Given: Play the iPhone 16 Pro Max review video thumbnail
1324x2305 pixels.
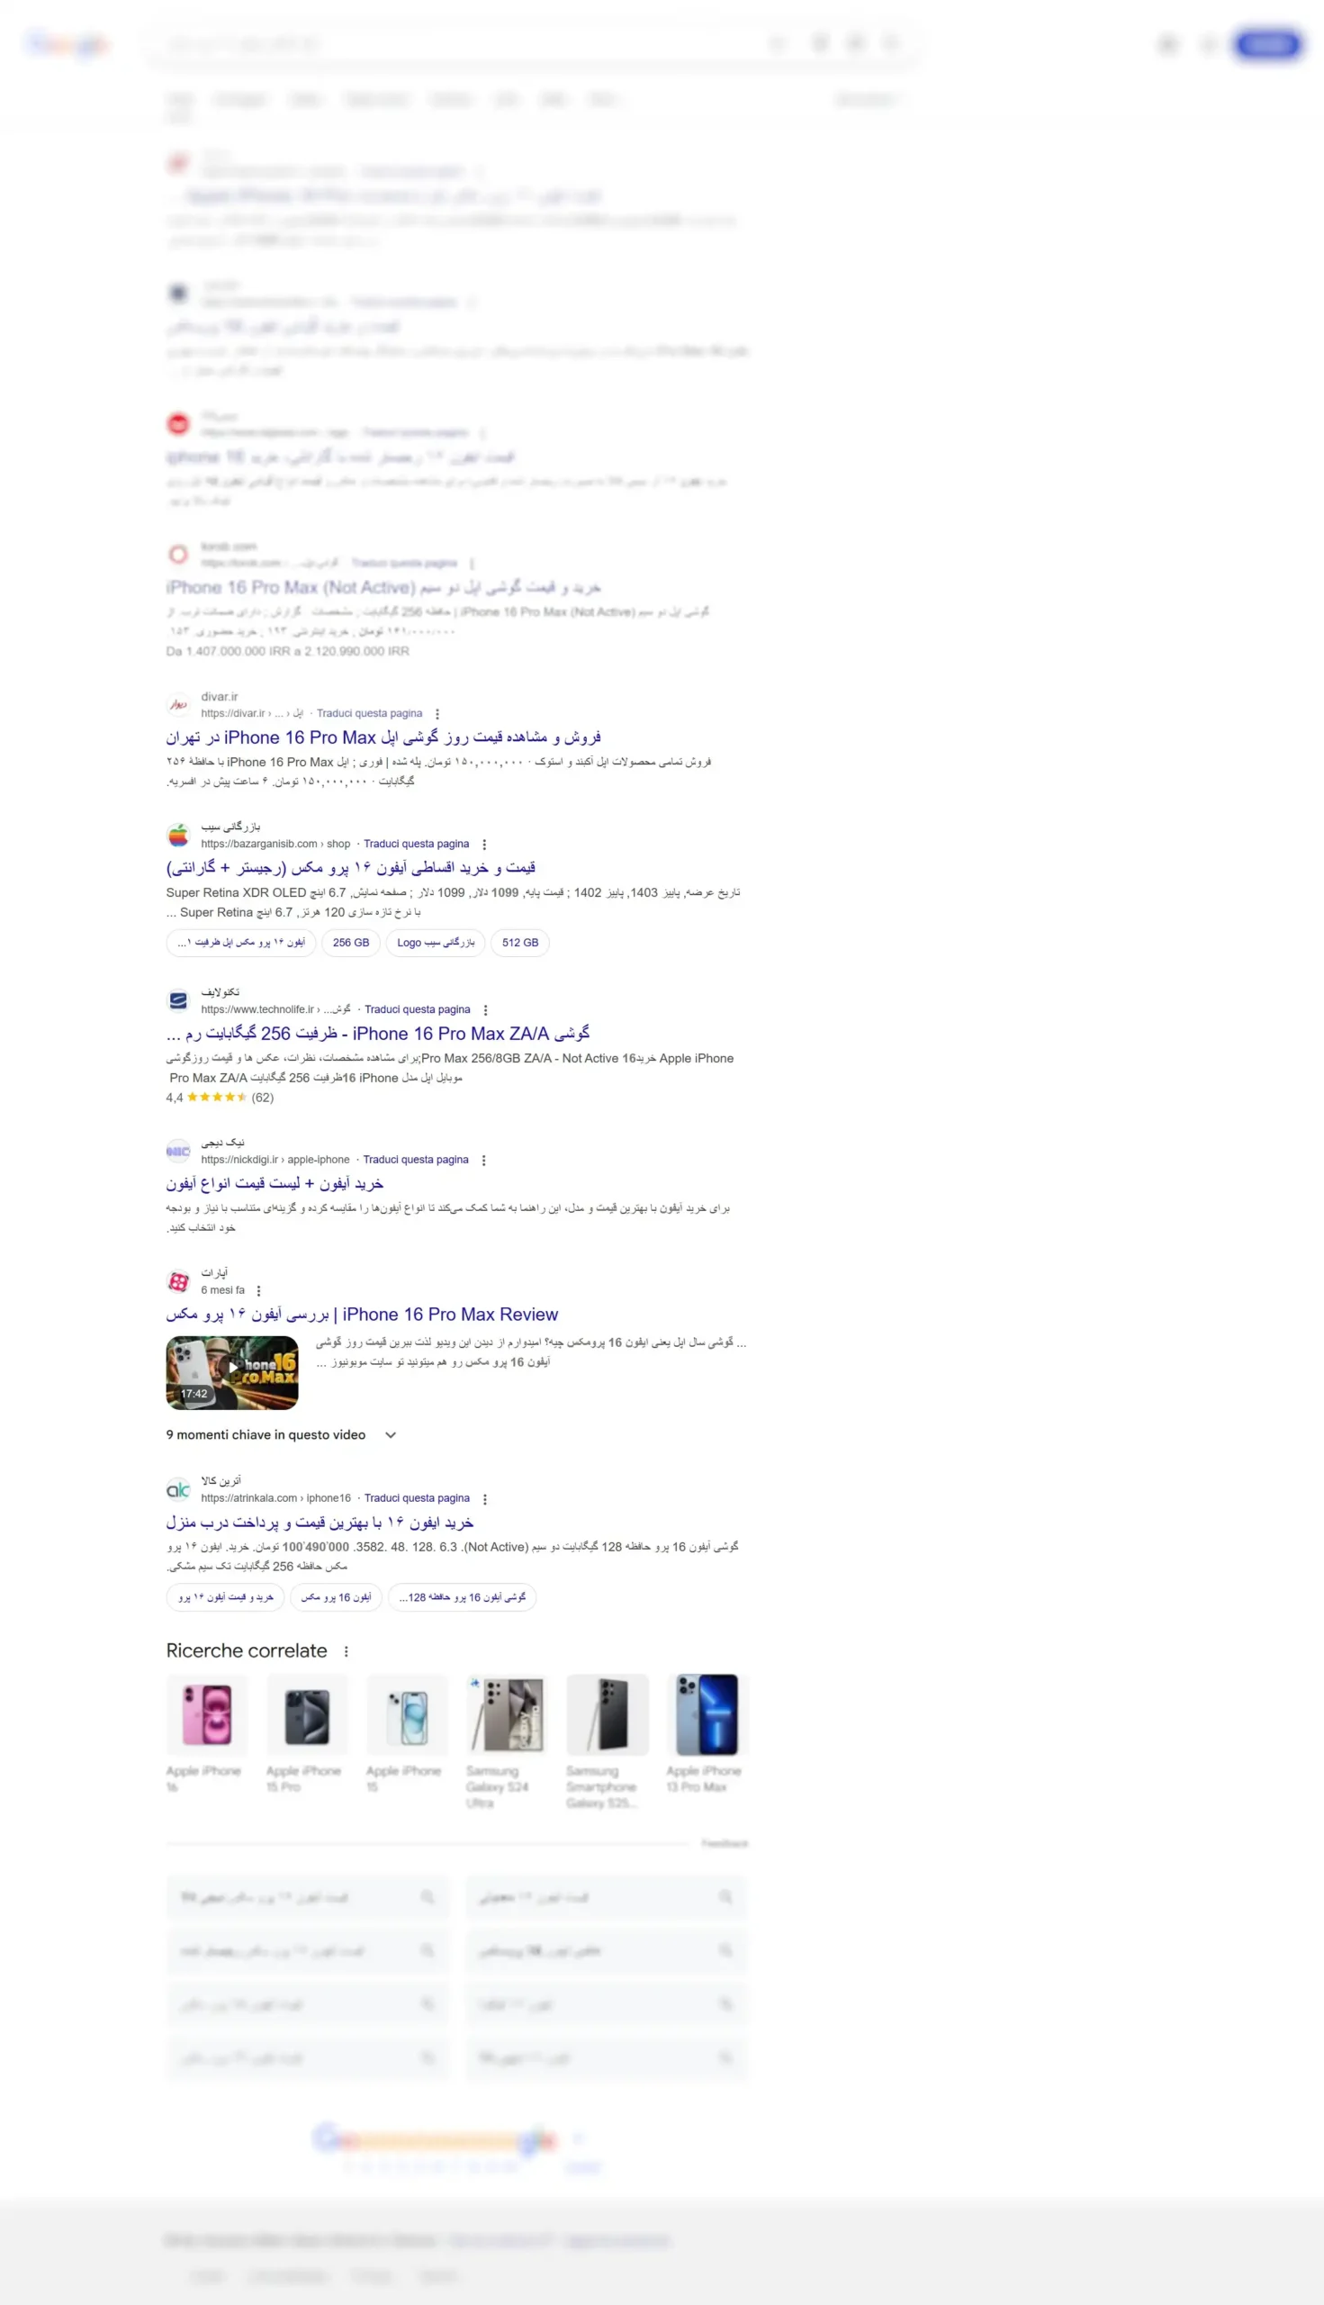Looking at the screenshot, I should pyautogui.click(x=232, y=1371).
